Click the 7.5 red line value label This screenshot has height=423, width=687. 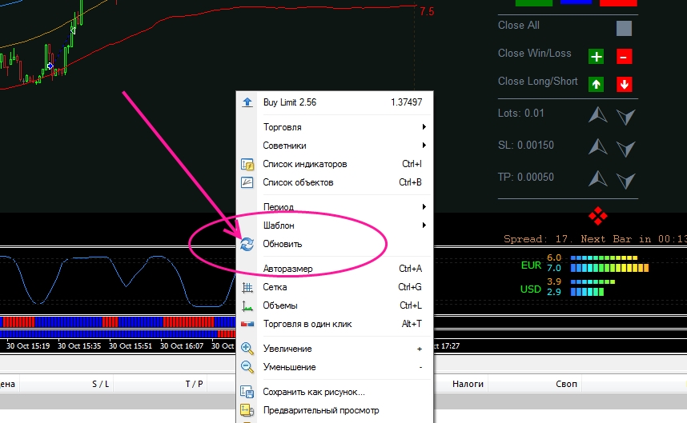tap(427, 12)
